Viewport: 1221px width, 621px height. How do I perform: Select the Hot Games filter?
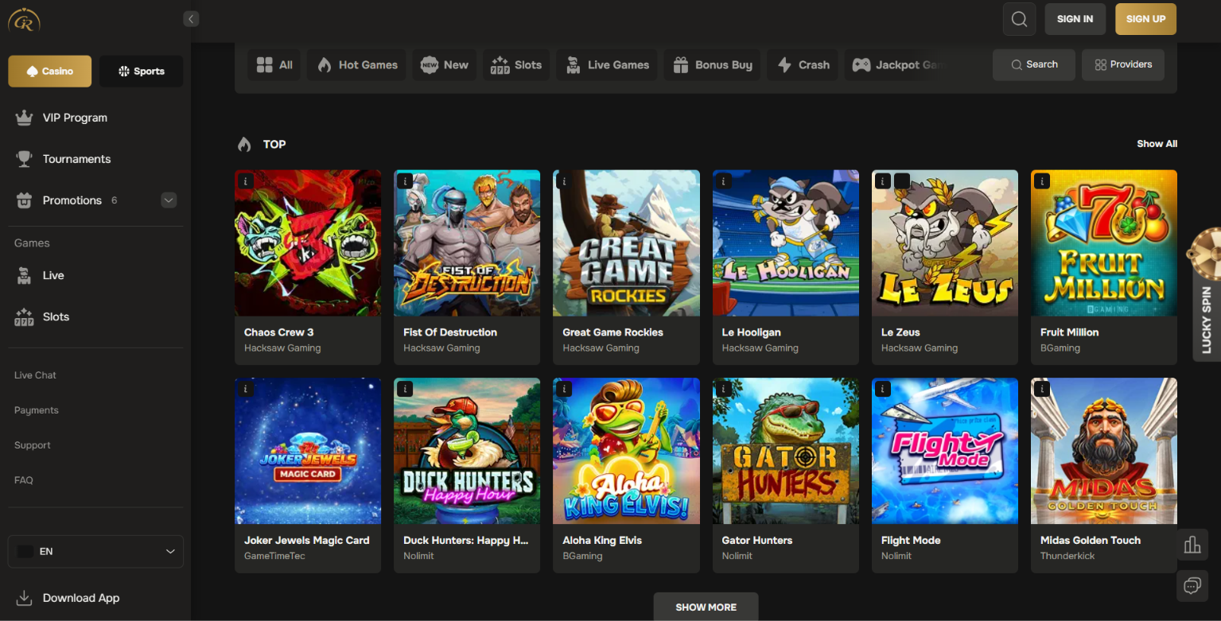[358, 65]
